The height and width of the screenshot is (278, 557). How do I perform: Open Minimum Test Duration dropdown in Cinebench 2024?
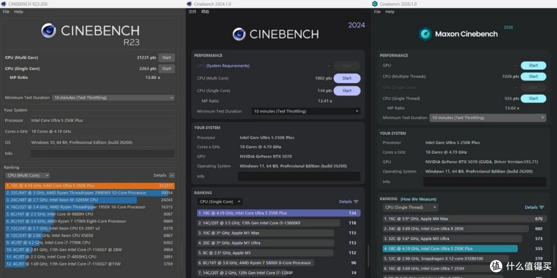[306, 111]
